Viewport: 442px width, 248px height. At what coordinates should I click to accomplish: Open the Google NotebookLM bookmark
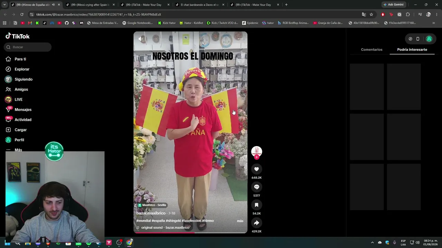tap(137, 23)
